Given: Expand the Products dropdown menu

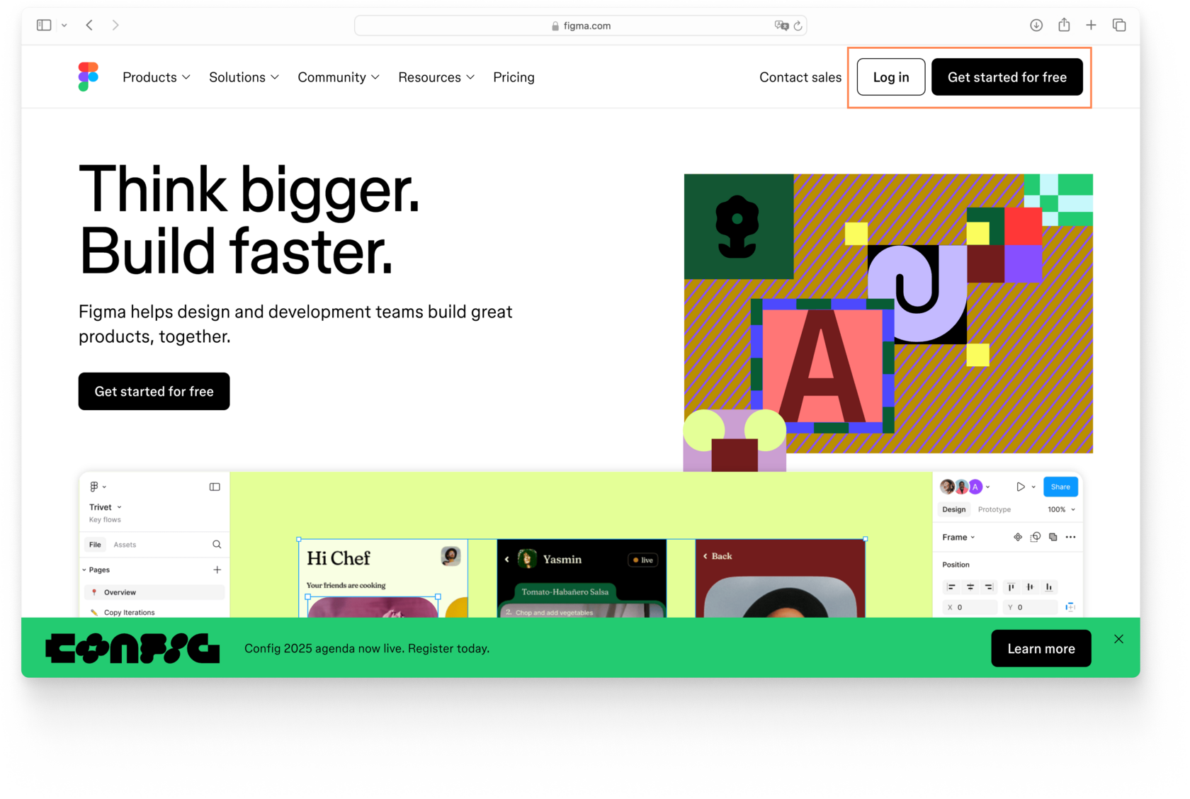Looking at the screenshot, I should (x=157, y=77).
